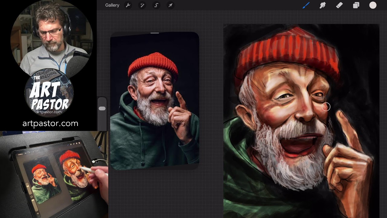Click the artpastor.com text below the logo

click(50, 123)
